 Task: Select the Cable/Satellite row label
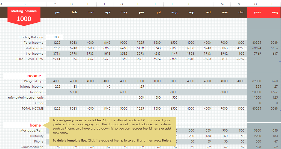pyautogui.click(x=32, y=147)
